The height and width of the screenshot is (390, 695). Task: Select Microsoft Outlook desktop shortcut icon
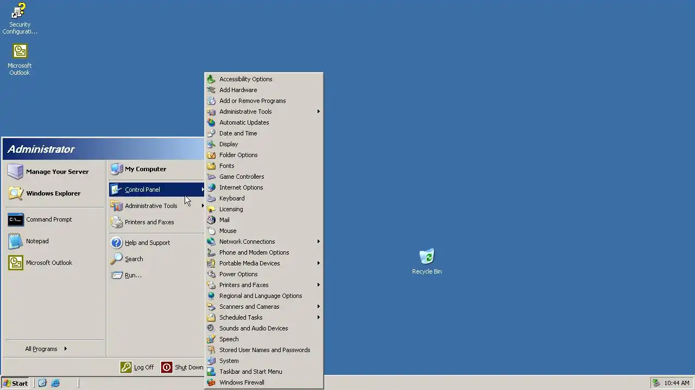20,51
